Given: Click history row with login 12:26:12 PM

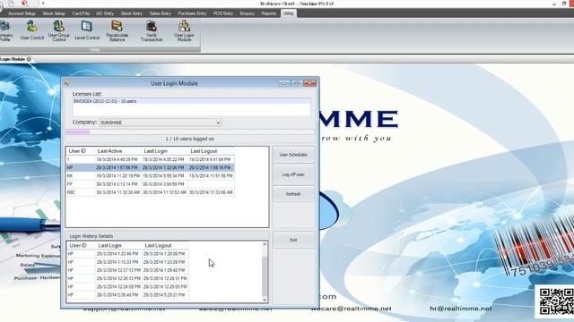Looking at the screenshot, I should click(x=127, y=278).
